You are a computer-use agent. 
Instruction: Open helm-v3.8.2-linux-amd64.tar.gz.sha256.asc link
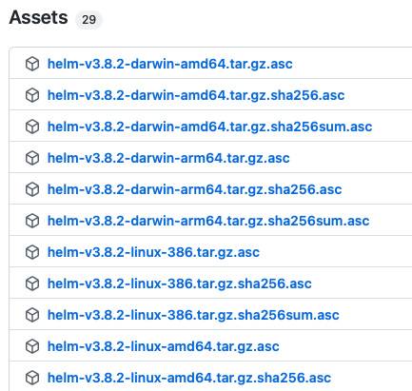click(x=189, y=378)
